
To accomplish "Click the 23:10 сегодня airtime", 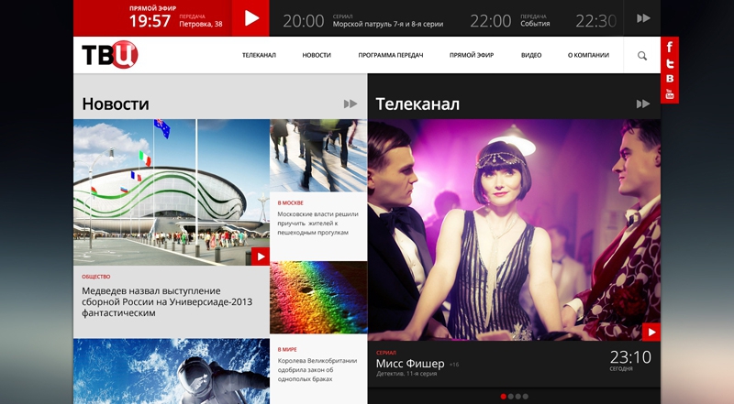I will pyautogui.click(x=630, y=360).
